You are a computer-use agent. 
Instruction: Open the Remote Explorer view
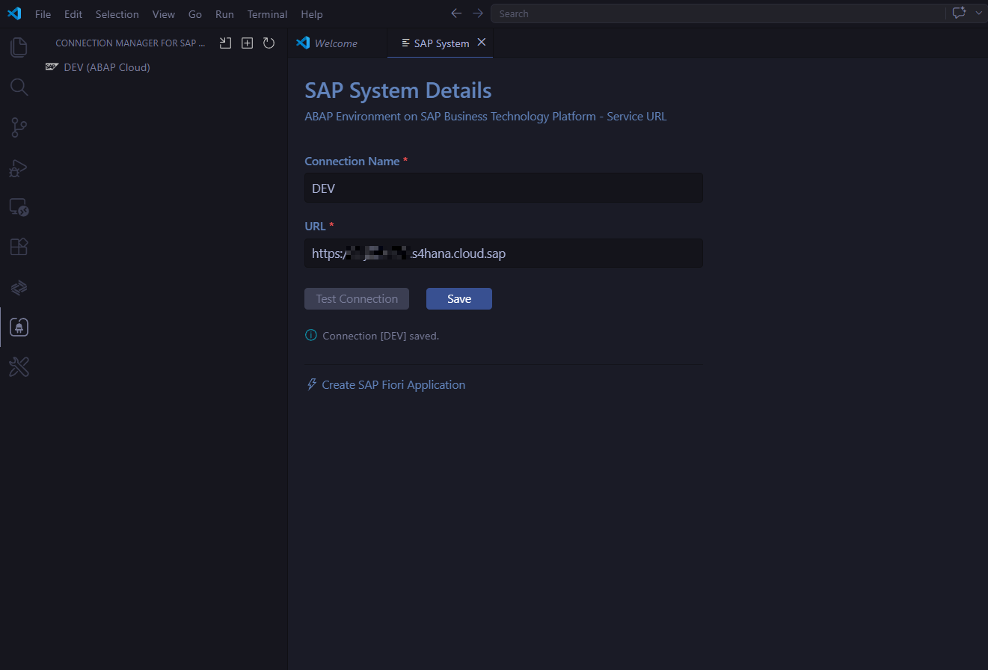click(x=19, y=207)
